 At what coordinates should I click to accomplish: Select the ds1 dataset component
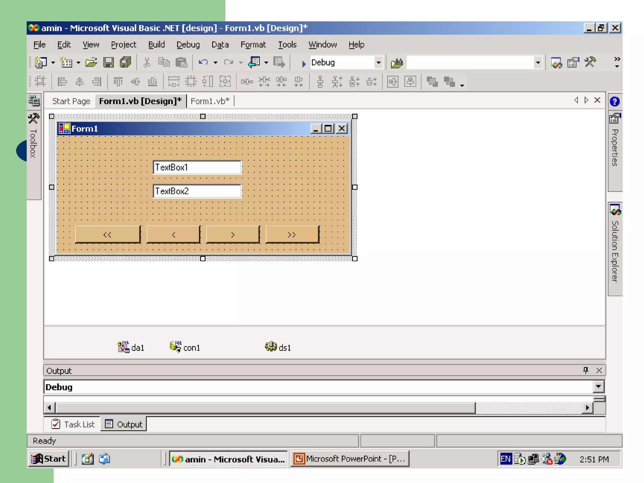278,347
